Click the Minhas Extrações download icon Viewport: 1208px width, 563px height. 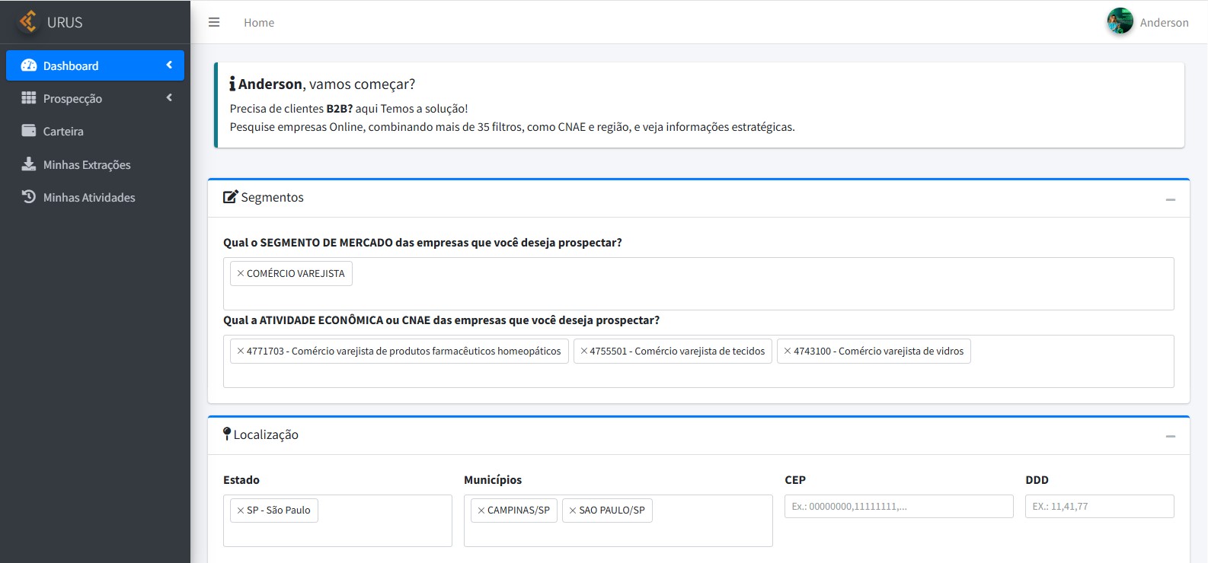tap(29, 164)
